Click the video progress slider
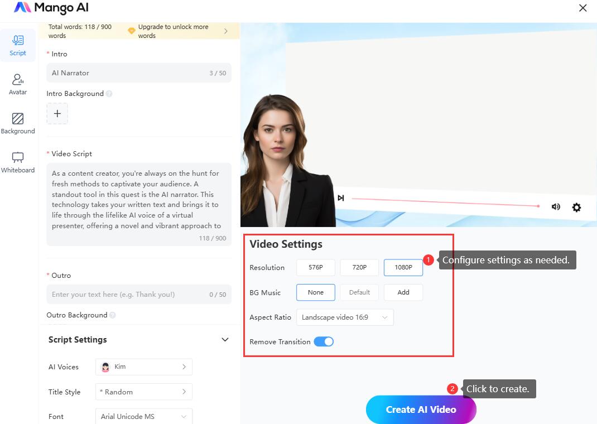Image resolution: width=597 pixels, height=424 pixels. (445, 202)
